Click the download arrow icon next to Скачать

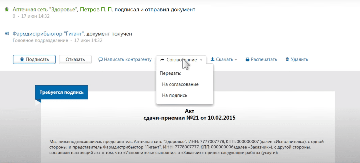pyautogui.click(x=212, y=60)
